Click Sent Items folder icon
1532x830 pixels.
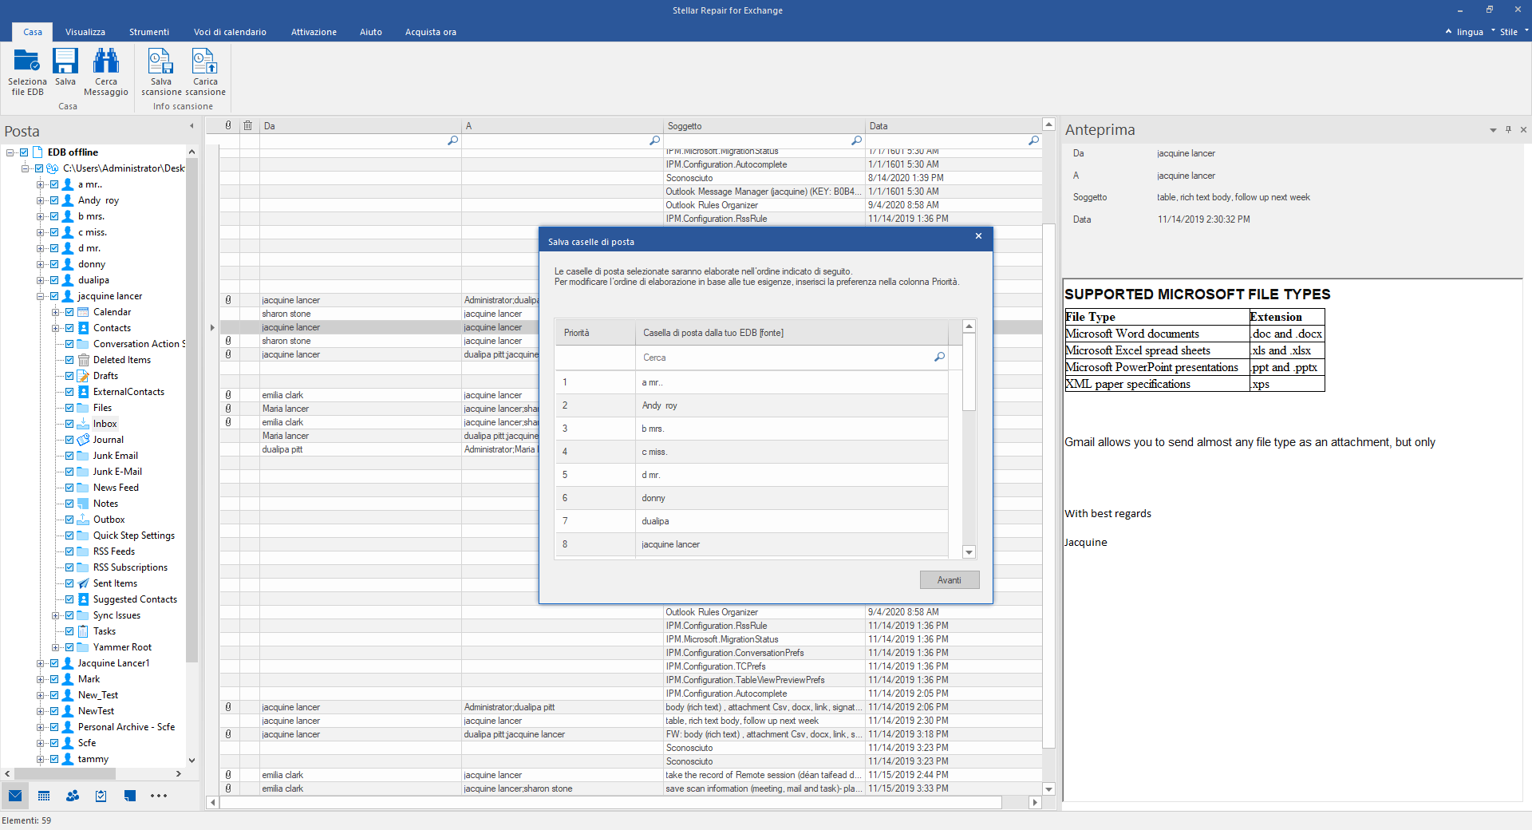coord(83,583)
